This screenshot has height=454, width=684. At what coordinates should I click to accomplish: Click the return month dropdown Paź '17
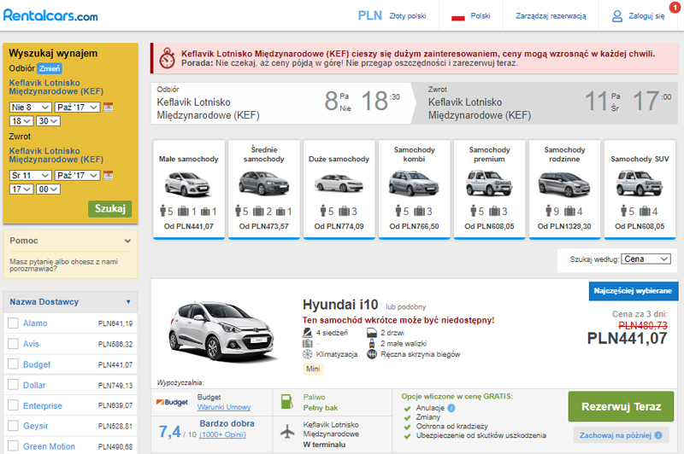coord(78,176)
